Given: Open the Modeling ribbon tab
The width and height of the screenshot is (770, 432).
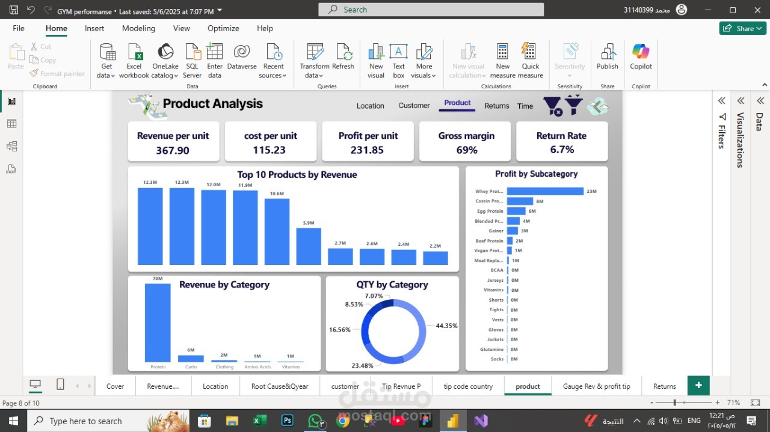Looking at the screenshot, I should 138,28.
